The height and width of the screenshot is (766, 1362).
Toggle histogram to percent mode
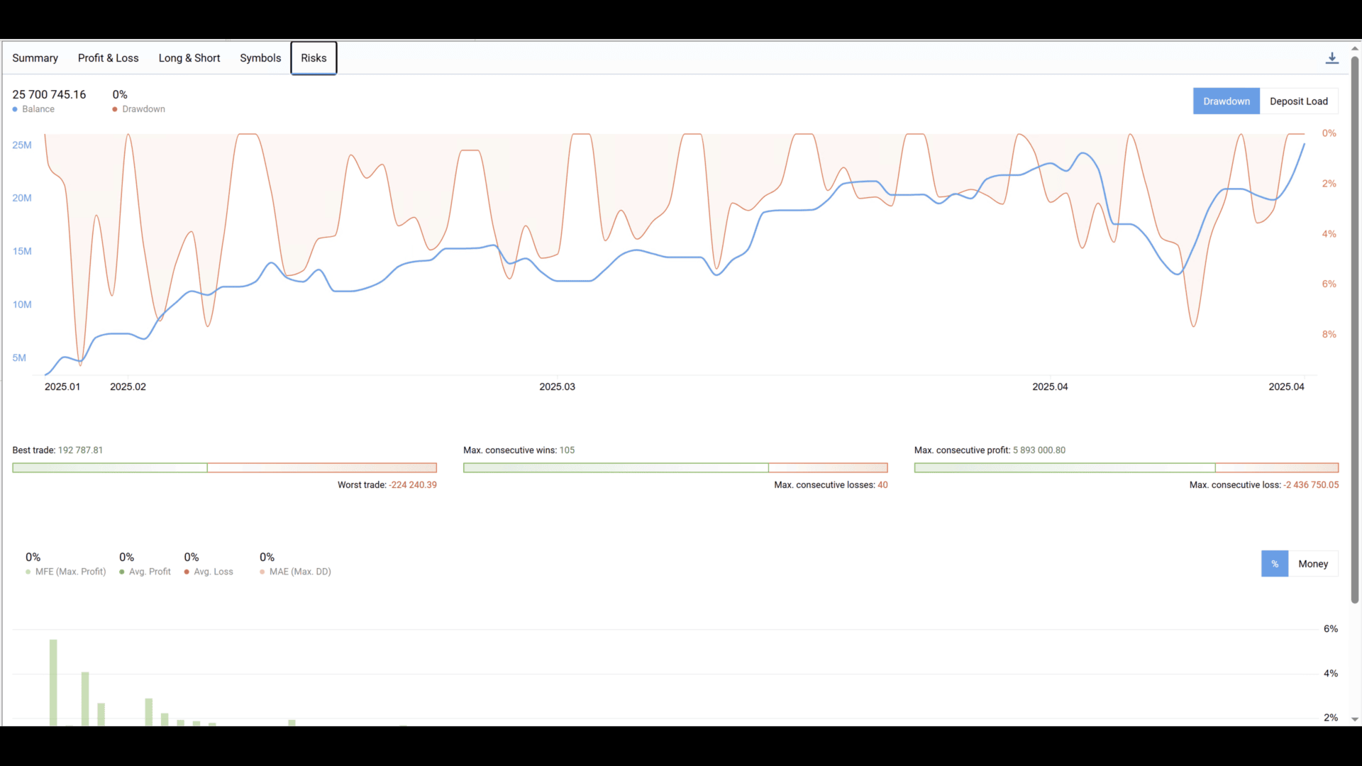point(1274,564)
